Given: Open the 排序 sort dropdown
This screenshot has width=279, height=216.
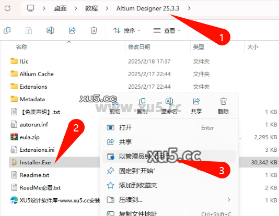Looking at the screenshot, I should [x=127, y=31].
